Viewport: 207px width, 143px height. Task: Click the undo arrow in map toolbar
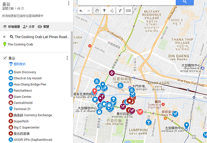coord(81,11)
